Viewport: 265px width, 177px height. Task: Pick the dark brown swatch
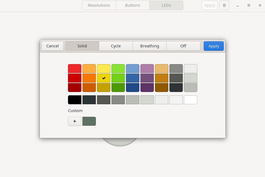pos(162,88)
